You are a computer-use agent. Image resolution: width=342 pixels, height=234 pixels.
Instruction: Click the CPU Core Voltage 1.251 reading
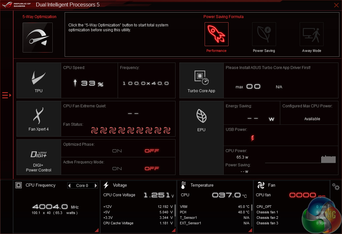tap(159, 195)
